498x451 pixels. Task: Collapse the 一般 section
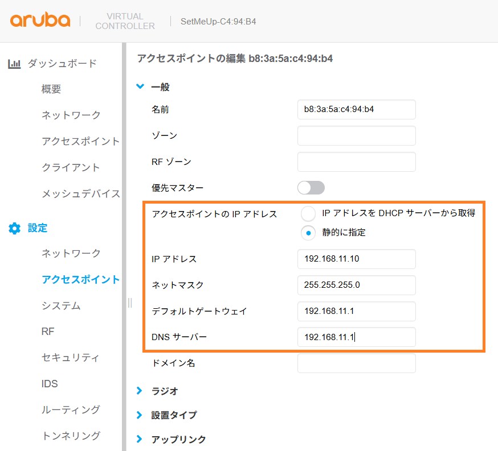[x=140, y=87]
